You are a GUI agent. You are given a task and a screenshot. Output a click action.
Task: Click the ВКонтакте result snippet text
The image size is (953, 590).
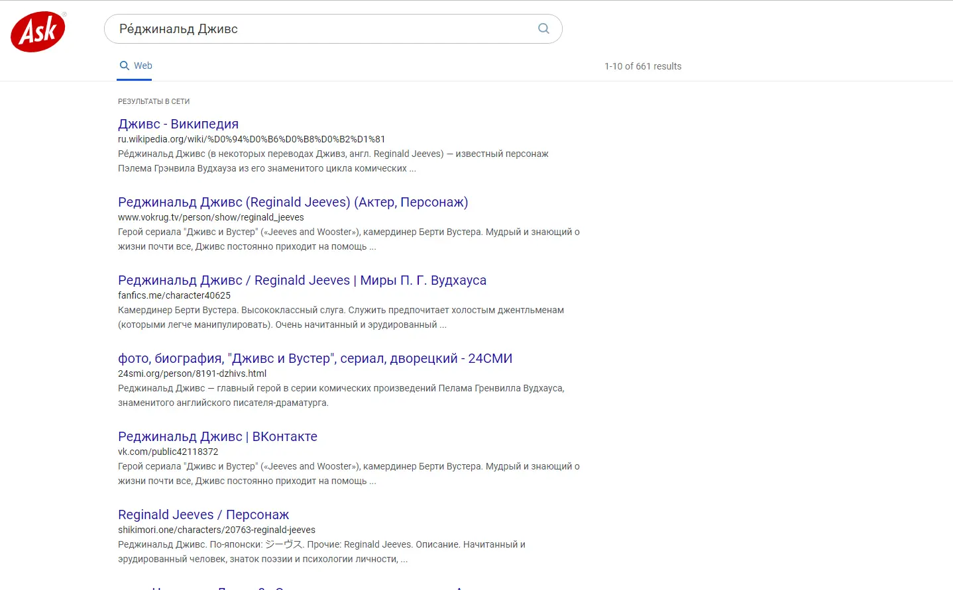coord(349,473)
